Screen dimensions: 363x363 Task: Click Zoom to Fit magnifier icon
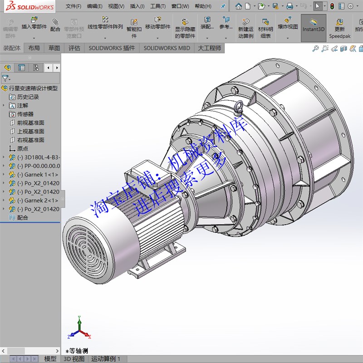315,49
